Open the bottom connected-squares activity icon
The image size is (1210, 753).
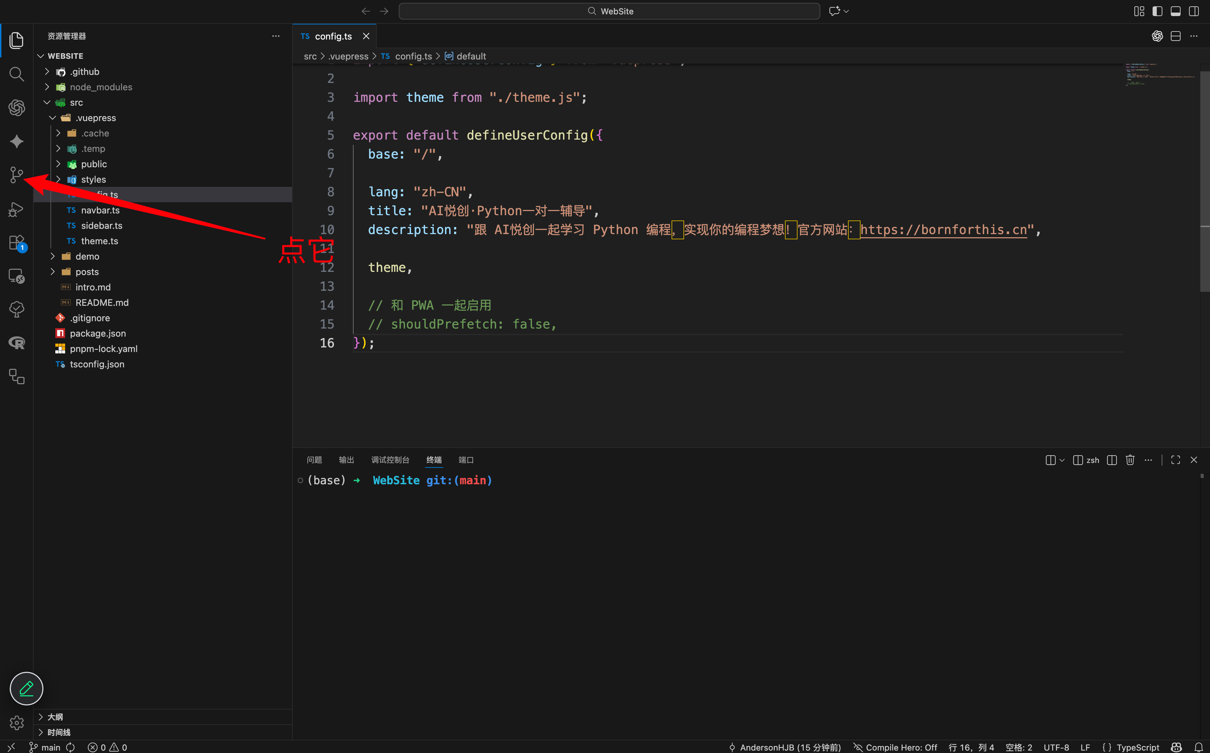click(x=16, y=376)
